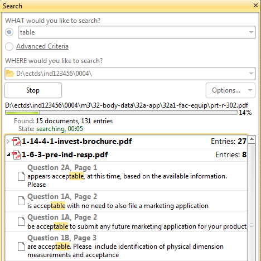Click the folder icon in the search location box
261x261 pixels.
coord(10,74)
